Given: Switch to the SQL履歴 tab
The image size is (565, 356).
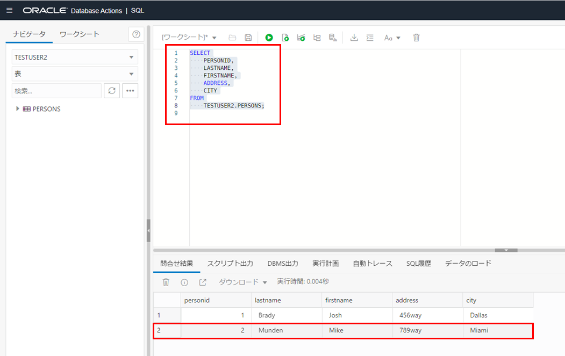Looking at the screenshot, I should (x=418, y=264).
